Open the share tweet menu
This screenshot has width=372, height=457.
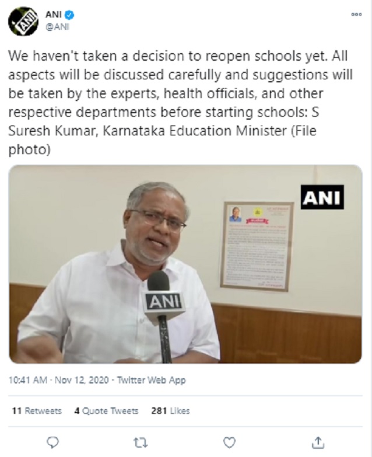(x=318, y=441)
